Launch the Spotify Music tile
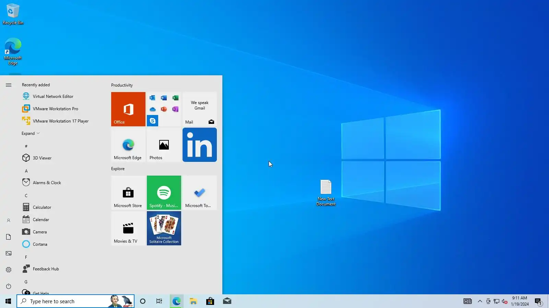Screen dimensions: 549x308 tap(164, 193)
